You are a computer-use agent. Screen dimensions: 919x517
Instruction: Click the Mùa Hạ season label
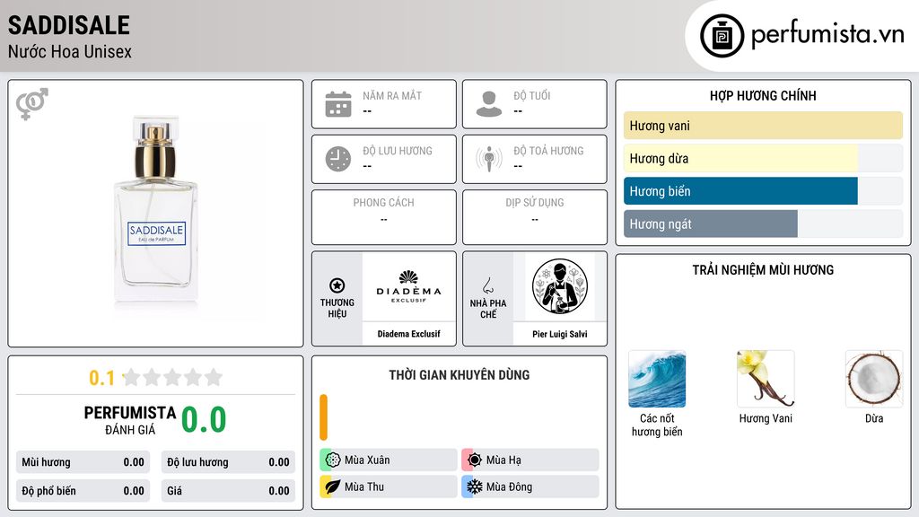503,460
